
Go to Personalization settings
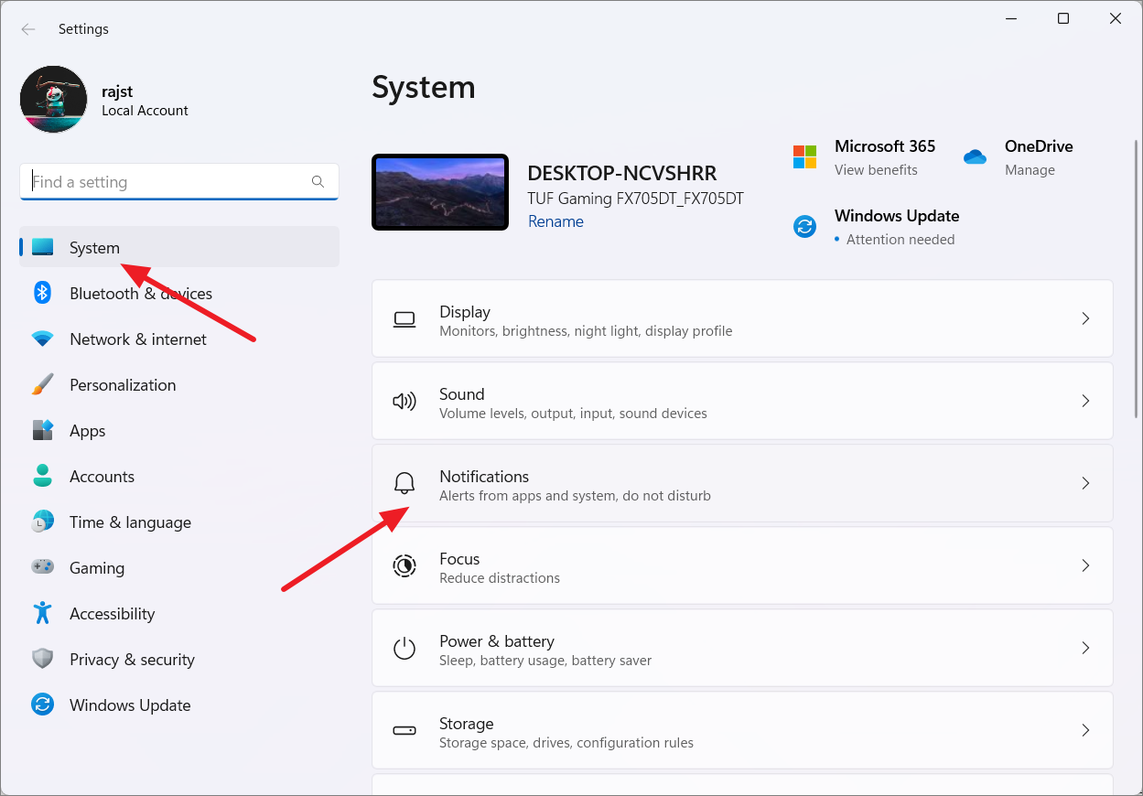coord(179,384)
